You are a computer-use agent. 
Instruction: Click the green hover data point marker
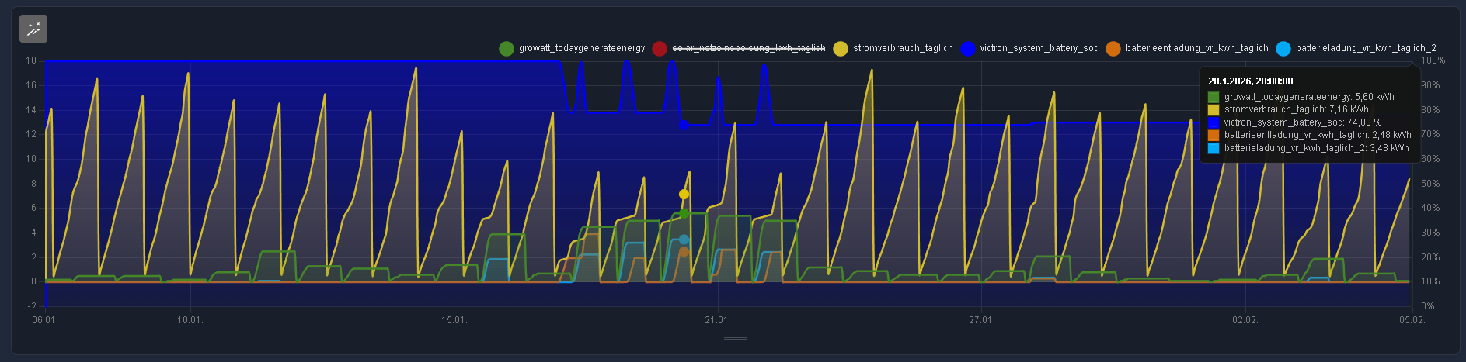point(684,213)
